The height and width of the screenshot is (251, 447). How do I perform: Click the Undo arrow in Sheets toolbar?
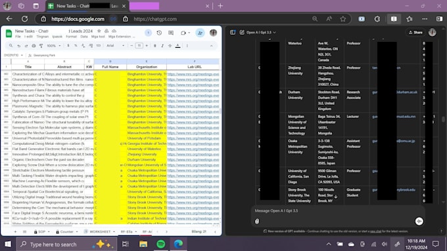[x=19, y=46]
